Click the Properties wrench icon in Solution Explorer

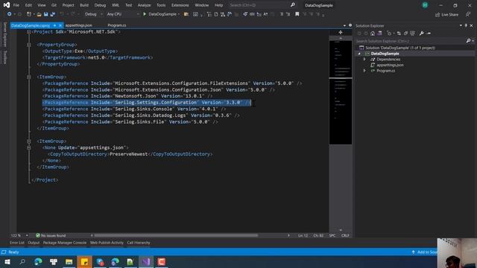(x=422, y=33)
